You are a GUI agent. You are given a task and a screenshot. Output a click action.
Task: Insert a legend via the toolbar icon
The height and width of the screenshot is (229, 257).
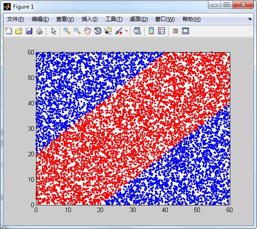pyautogui.click(x=161, y=31)
